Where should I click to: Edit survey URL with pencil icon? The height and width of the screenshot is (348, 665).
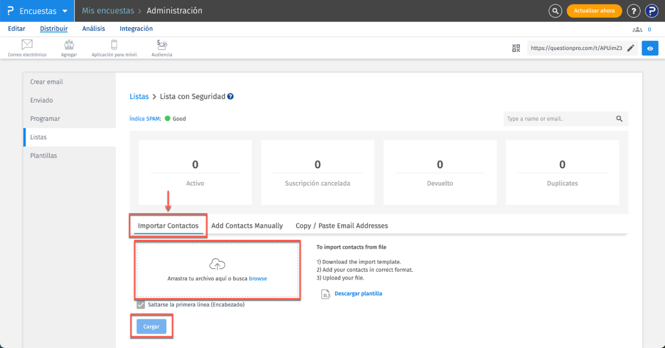pyautogui.click(x=631, y=48)
